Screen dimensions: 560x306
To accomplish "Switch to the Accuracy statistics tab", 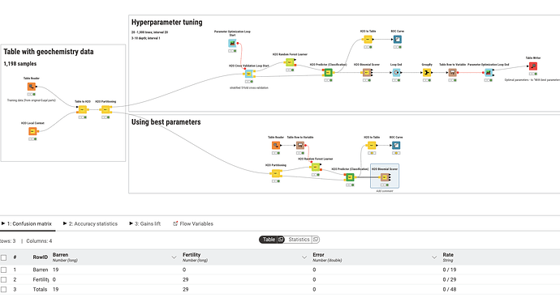I will [x=90, y=223].
